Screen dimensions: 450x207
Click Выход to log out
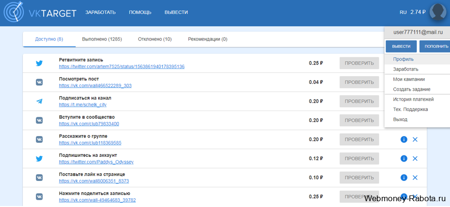pos(417,119)
